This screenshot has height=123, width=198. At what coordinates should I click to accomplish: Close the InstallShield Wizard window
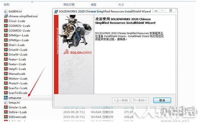pos(171,11)
